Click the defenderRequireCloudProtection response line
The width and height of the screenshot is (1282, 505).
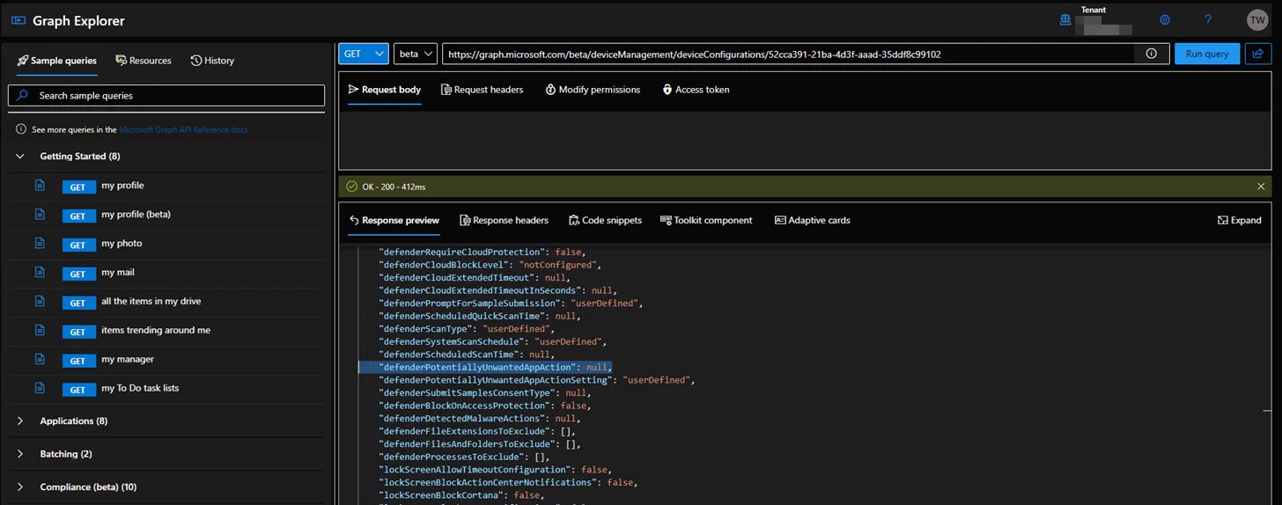(483, 252)
